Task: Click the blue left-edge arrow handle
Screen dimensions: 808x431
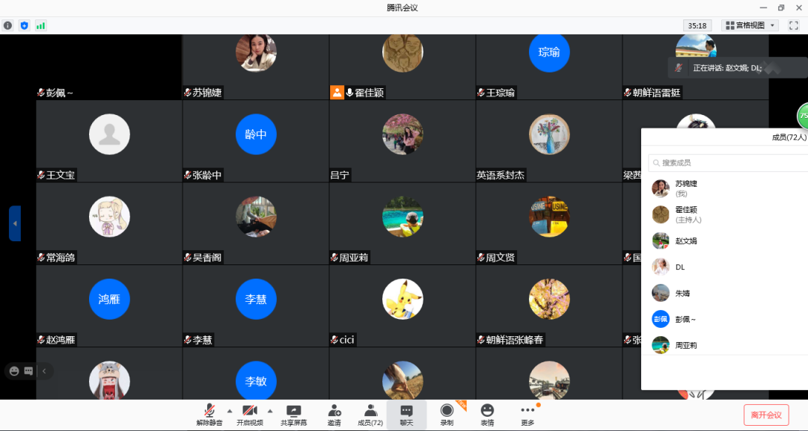Action: 15,223
